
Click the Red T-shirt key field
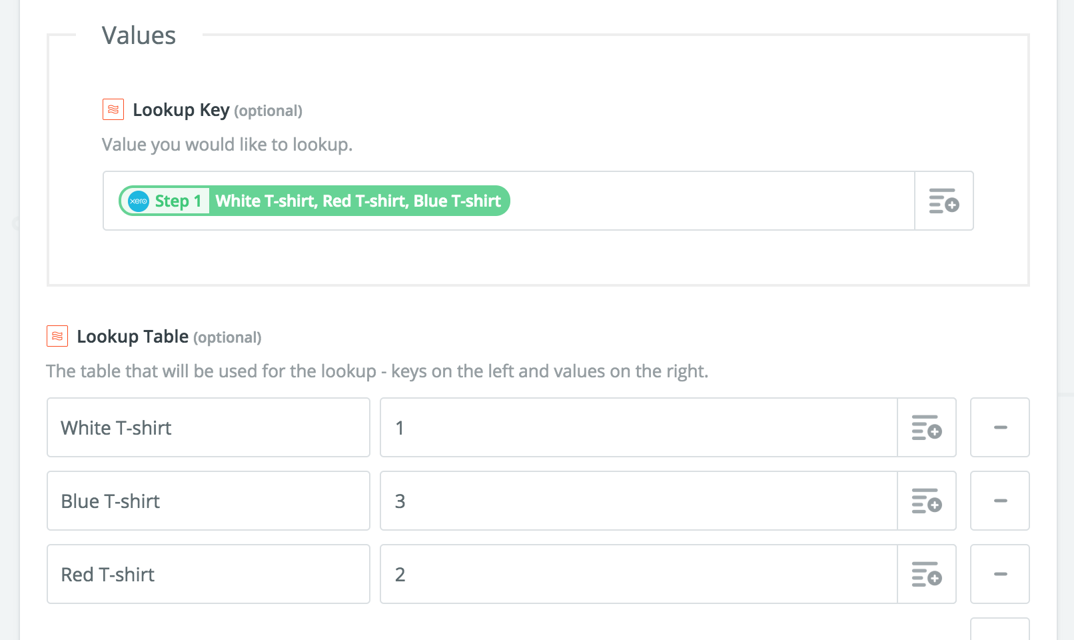209,574
